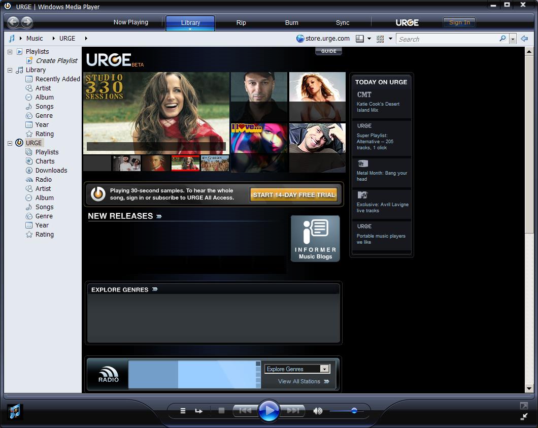Click START 14-DAY FREE TRIAL button
This screenshot has width=538, height=428.
pyautogui.click(x=294, y=194)
